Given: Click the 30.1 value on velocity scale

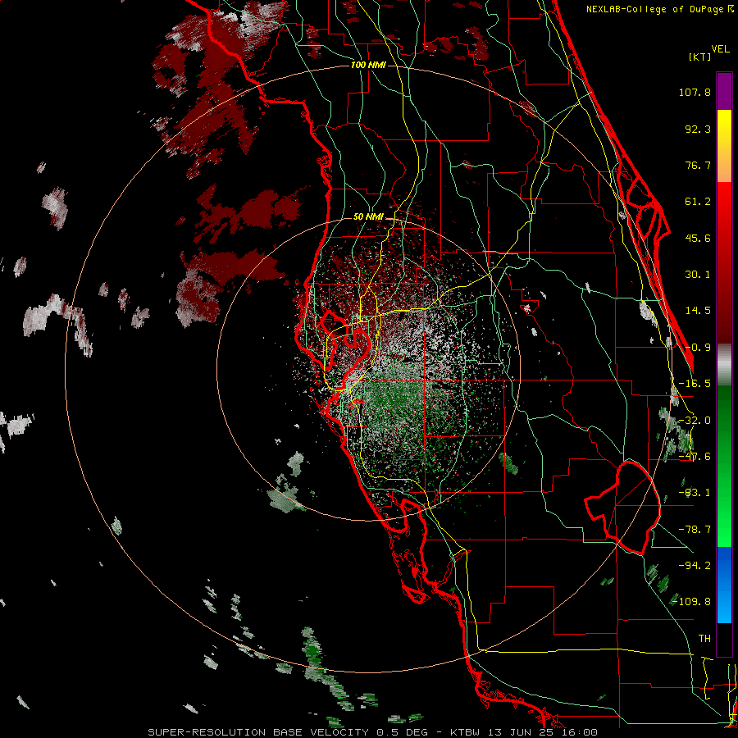Looking at the screenshot, I should pyautogui.click(x=698, y=275).
